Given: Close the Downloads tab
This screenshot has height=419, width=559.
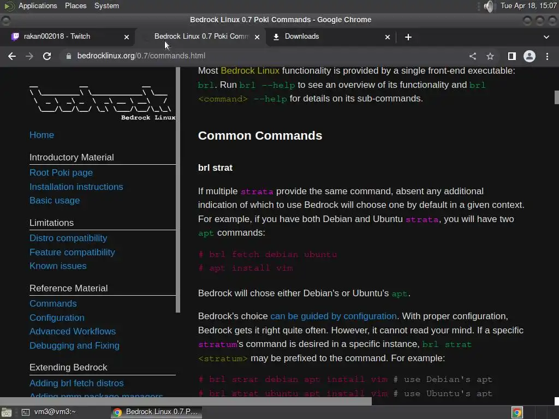Looking at the screenshot, I should pos(388,37).
